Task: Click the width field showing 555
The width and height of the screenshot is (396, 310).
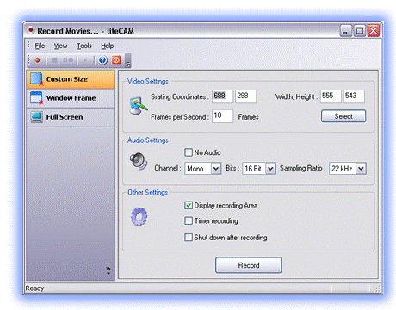Action: (331, 96)
